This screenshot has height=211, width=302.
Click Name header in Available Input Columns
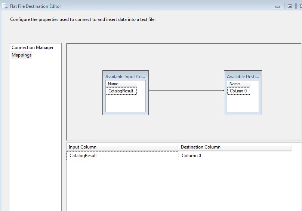(x=113, y=84)
